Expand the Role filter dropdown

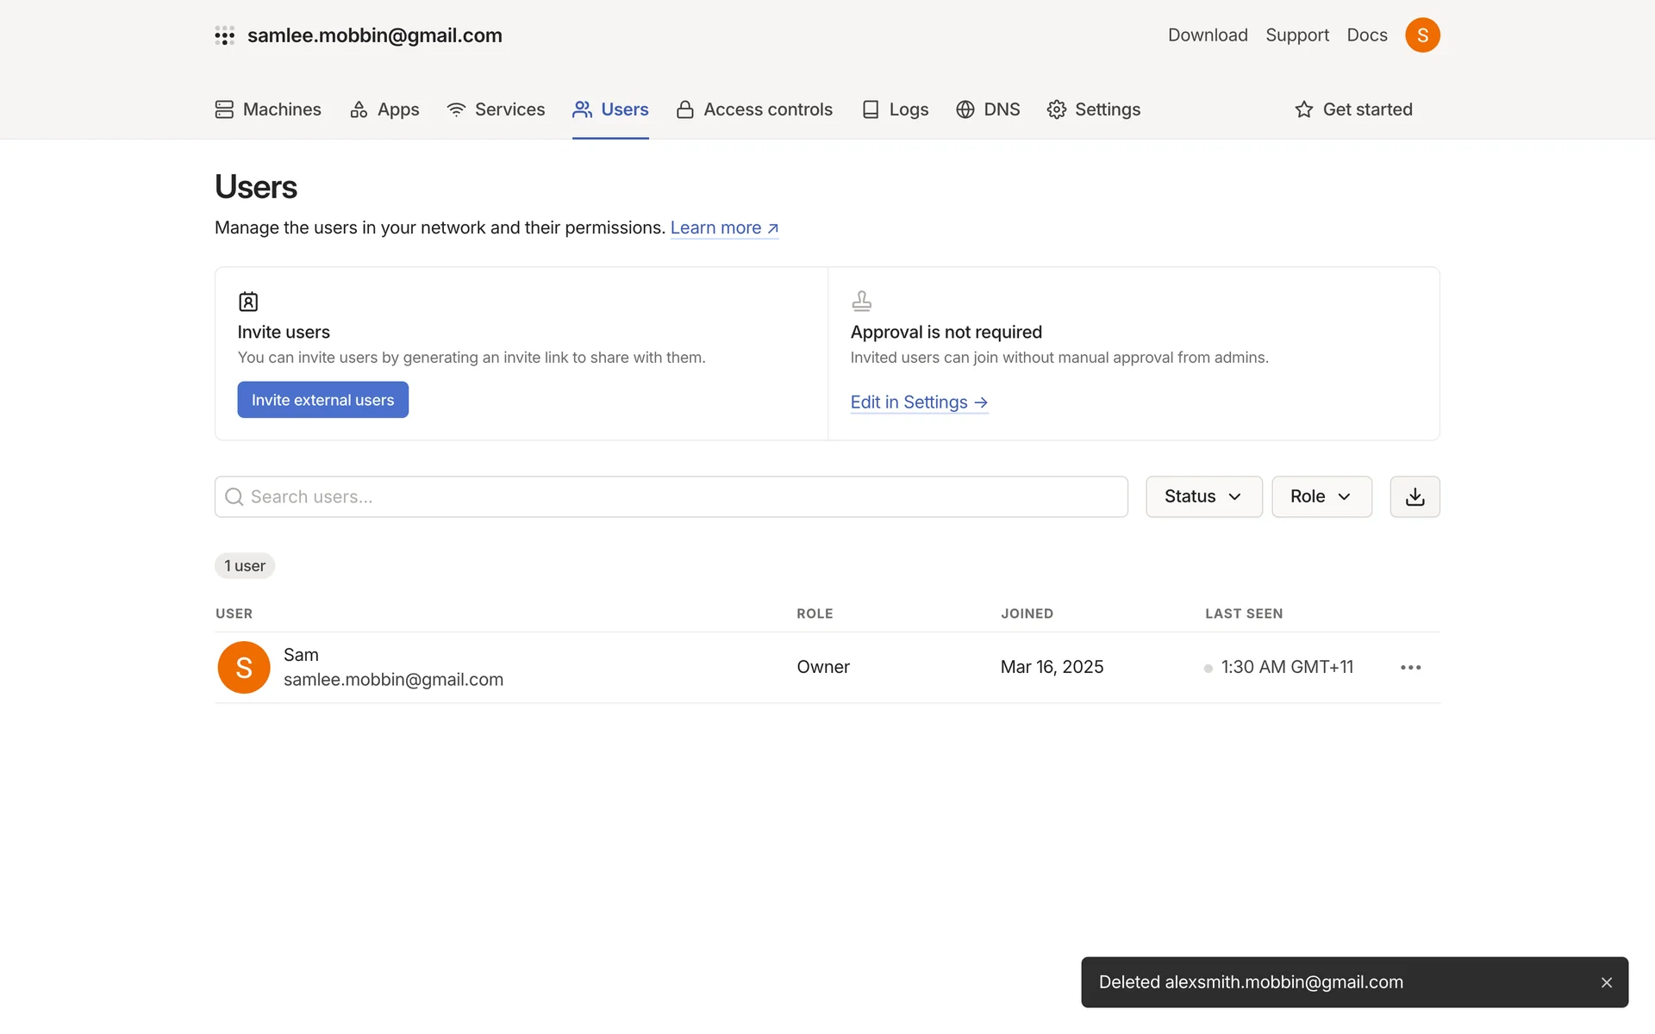click(x=1321, y=496)
